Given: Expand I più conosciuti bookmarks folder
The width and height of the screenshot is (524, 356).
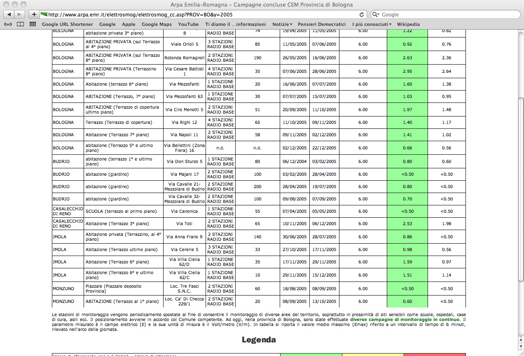Looking at the screenshot, I should (x=372, y=24).
